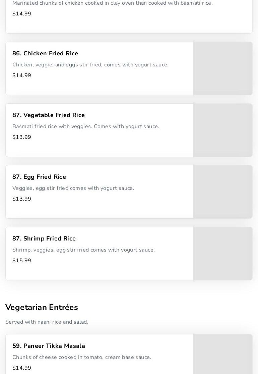Click the "Marinated chunks of chicken" description text

(x=112, y=3)
